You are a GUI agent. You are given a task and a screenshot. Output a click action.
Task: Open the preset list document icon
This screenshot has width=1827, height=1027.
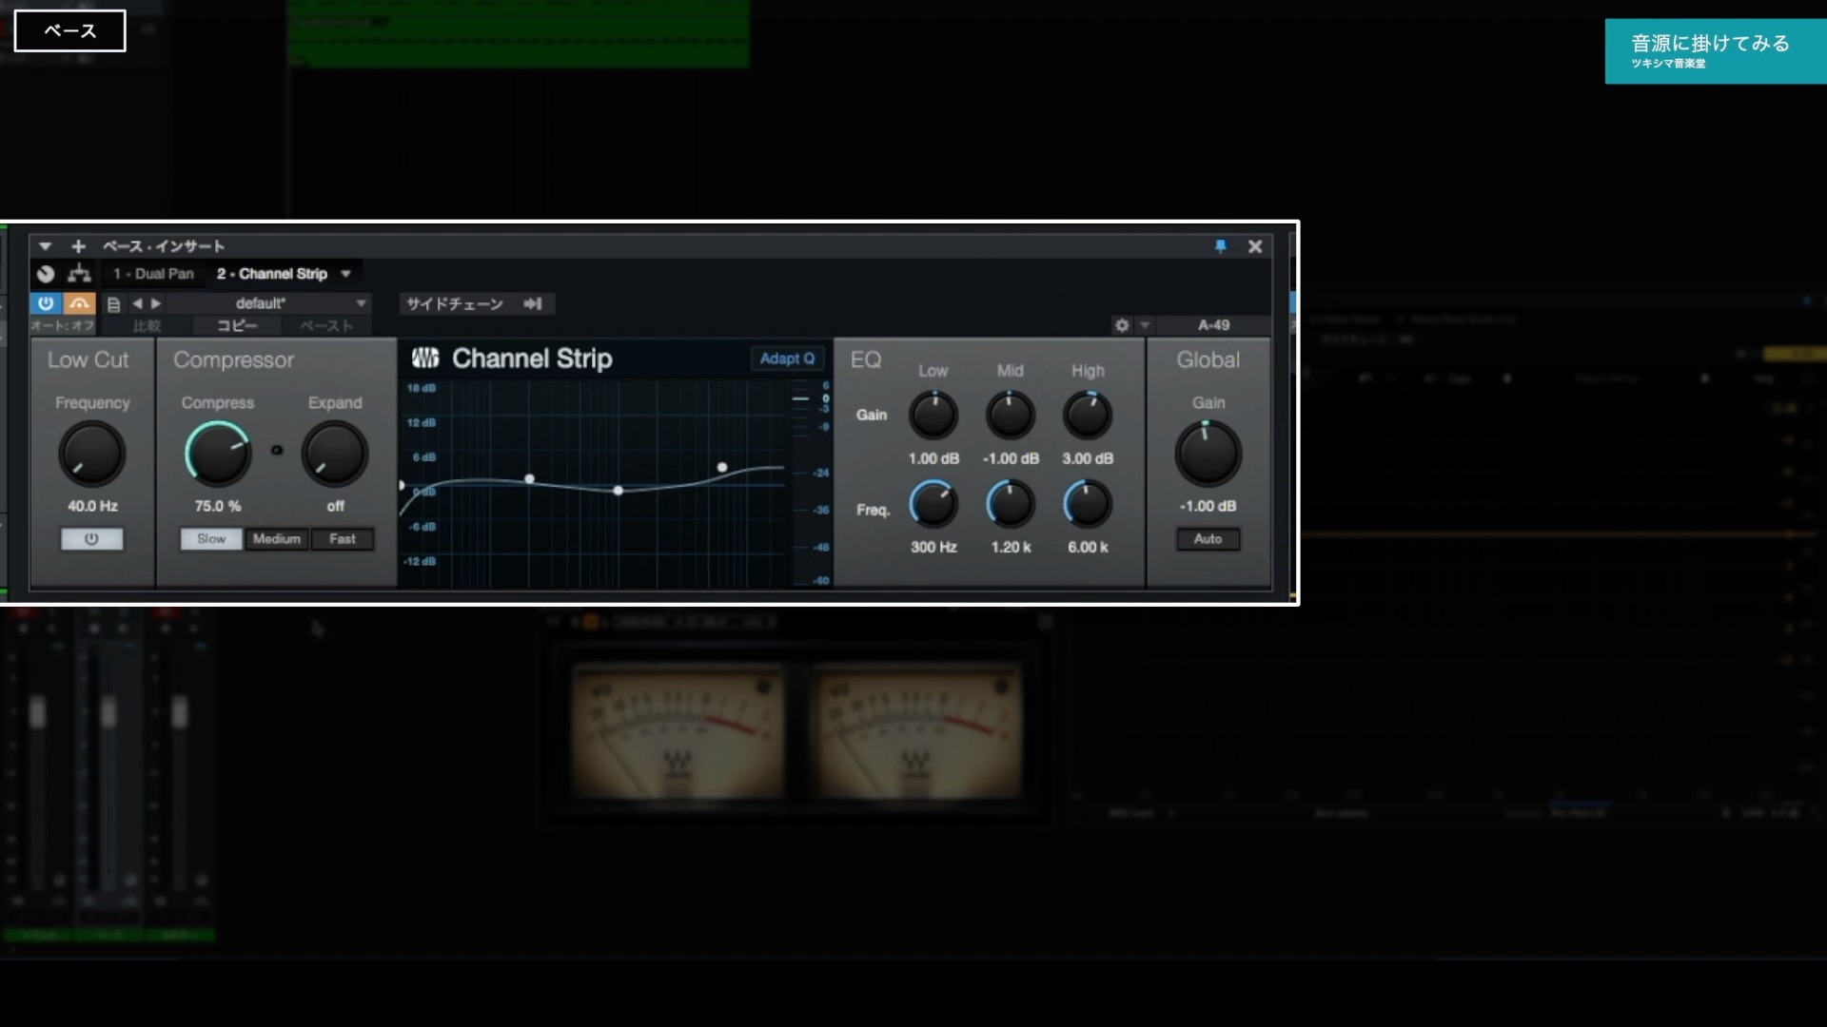pos(114,303)
